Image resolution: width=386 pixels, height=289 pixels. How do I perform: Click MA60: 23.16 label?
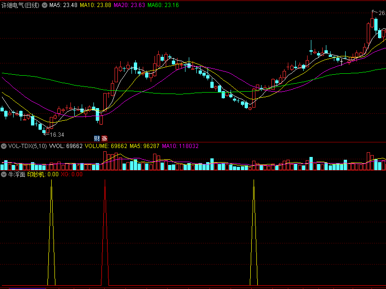point(163,5)
